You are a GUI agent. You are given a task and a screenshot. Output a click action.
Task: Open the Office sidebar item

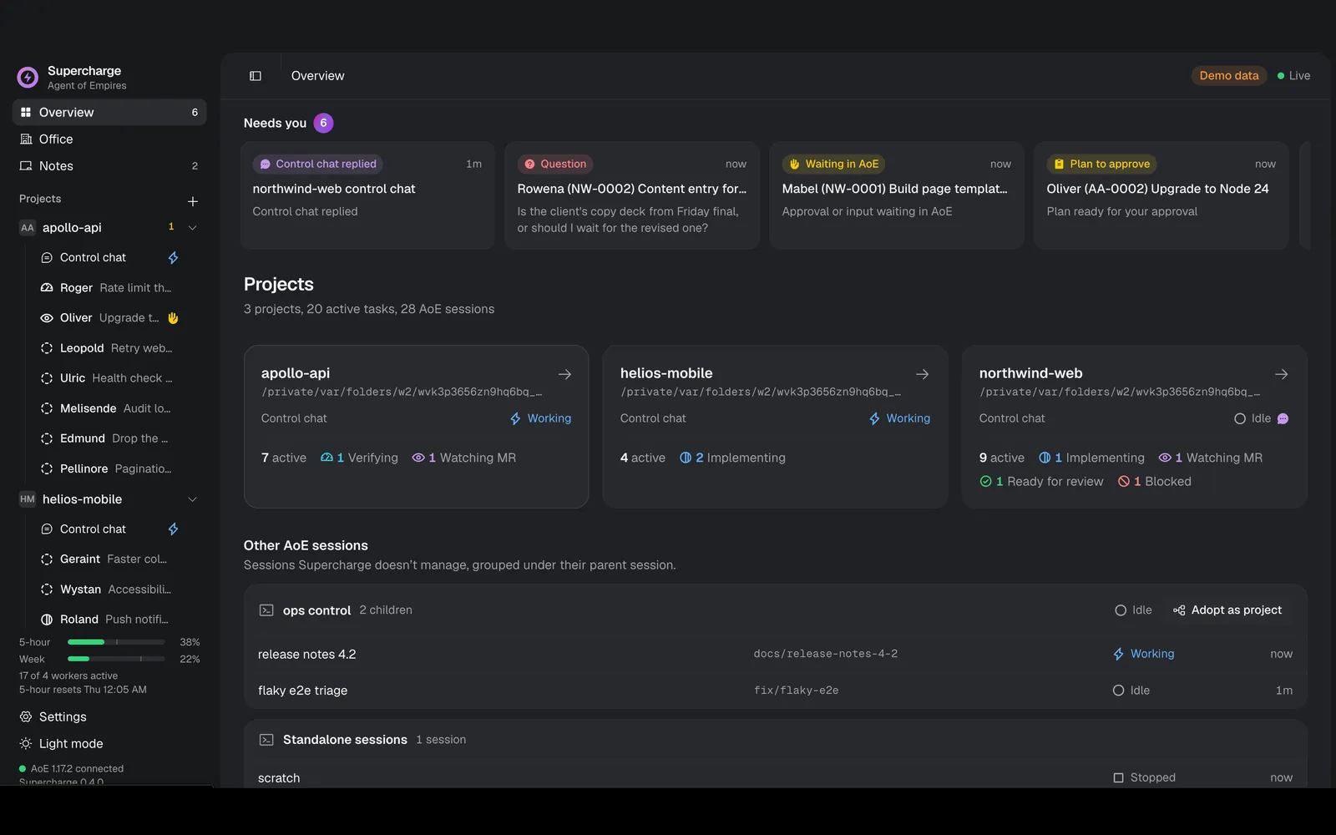click(x=109, y=139)
